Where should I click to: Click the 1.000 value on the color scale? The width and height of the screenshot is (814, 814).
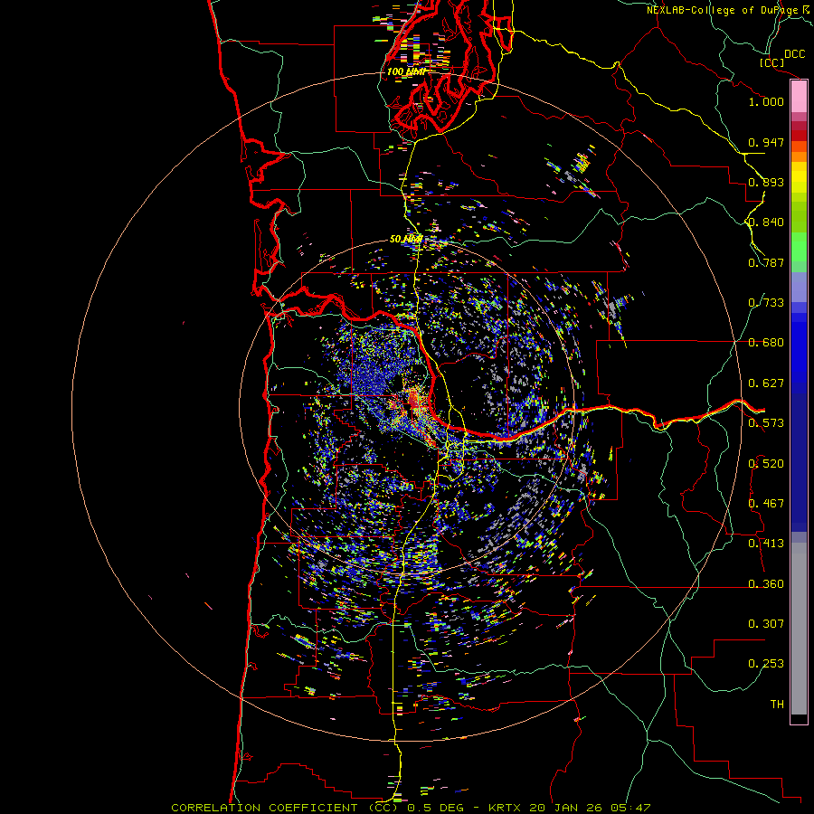point(766,101)
